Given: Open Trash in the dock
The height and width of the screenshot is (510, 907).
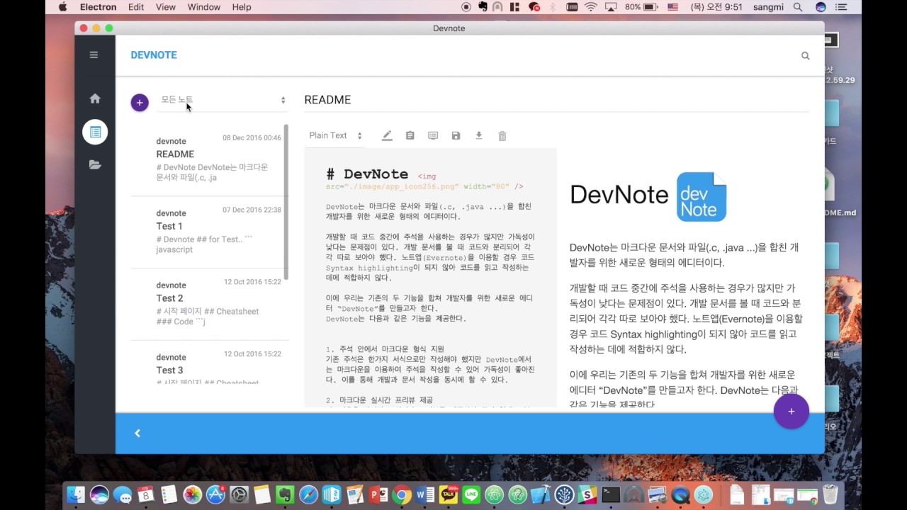Looking at the screenshot, I should click(x=830, y=494).
